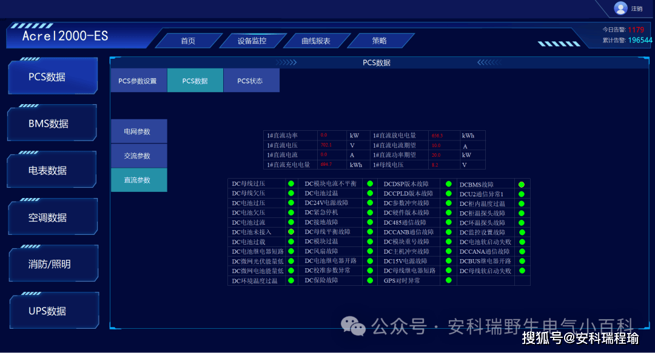Image resolution: width=655 pixels, height=353 pixels.
Task: Click the 1#直流功率 row label
Action: pos(283,136)
